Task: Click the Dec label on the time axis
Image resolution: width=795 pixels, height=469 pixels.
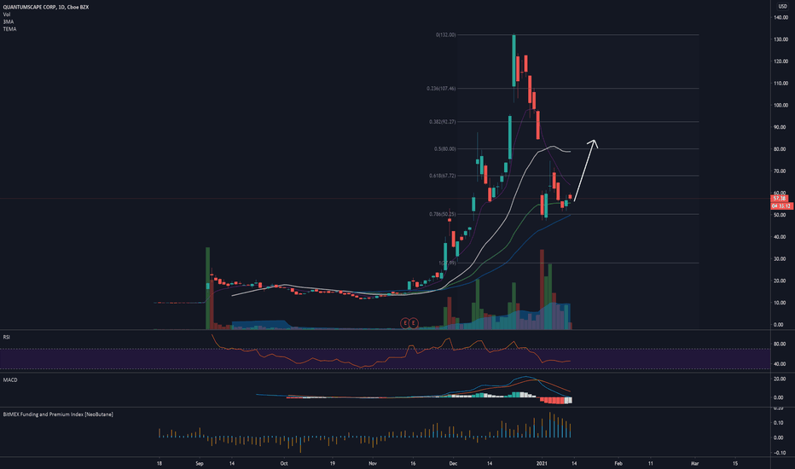Action: (453, 463)
